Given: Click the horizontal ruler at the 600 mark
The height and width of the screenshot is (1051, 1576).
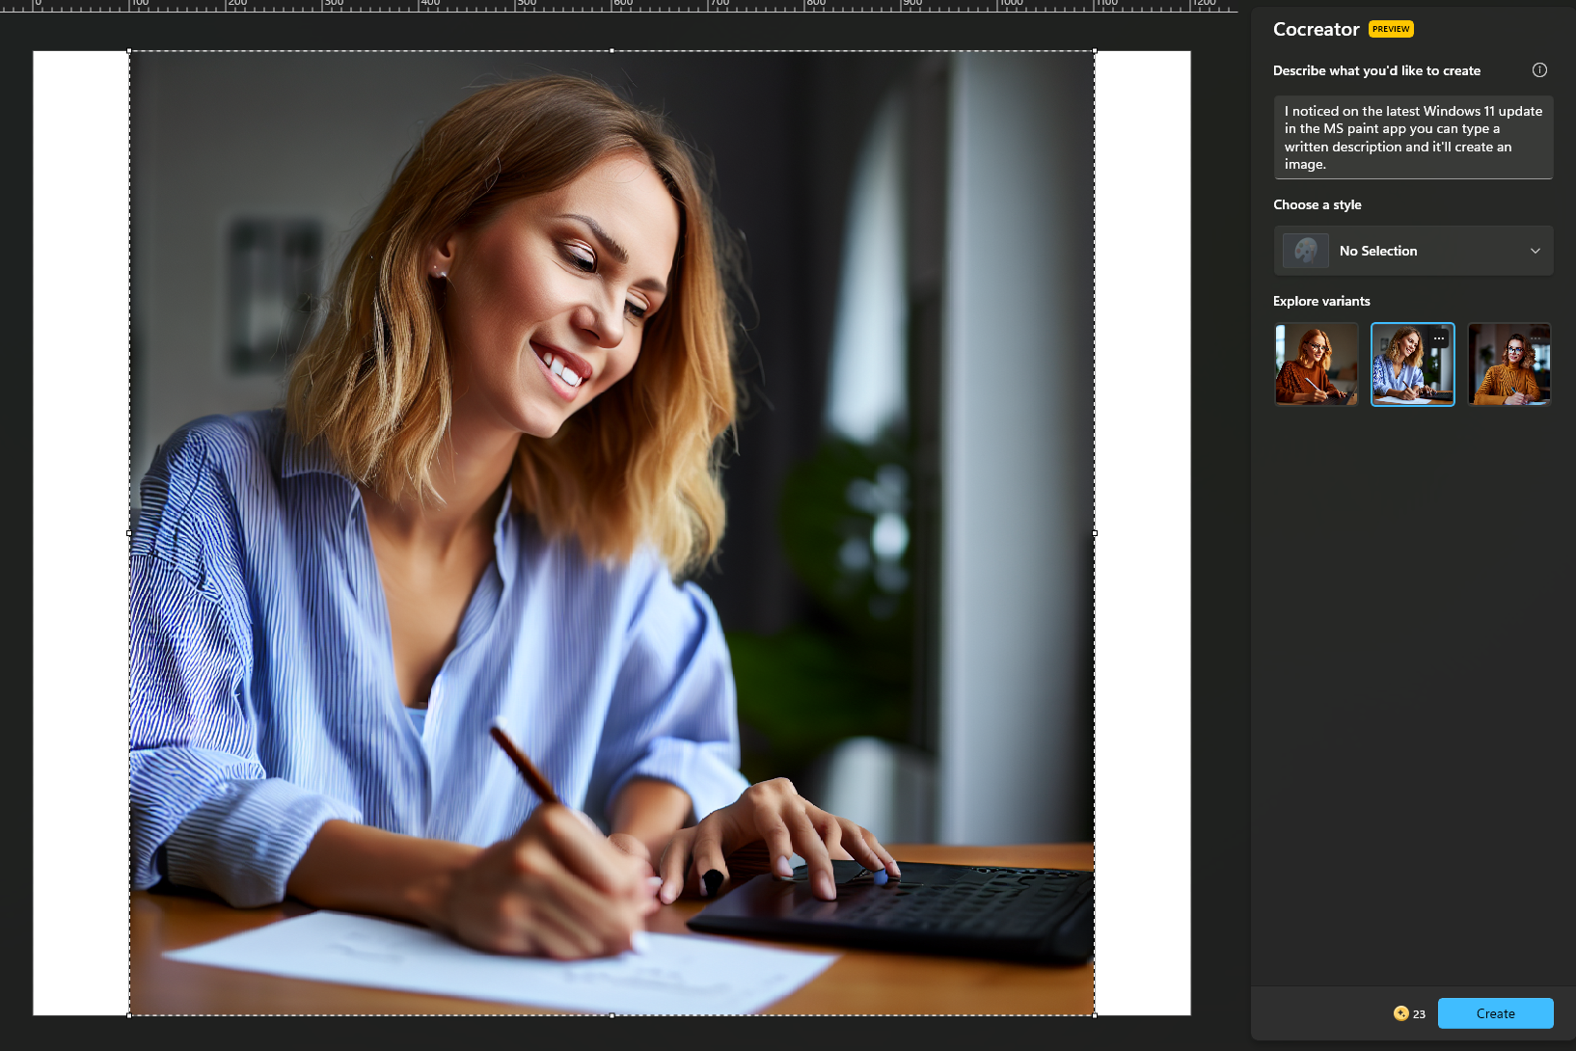Looking at the screenshot, I should [x=613, y=5].
